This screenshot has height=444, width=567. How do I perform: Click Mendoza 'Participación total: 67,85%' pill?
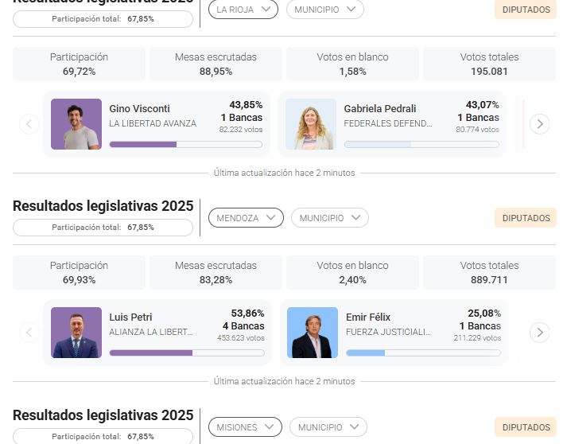pos(103,228)
